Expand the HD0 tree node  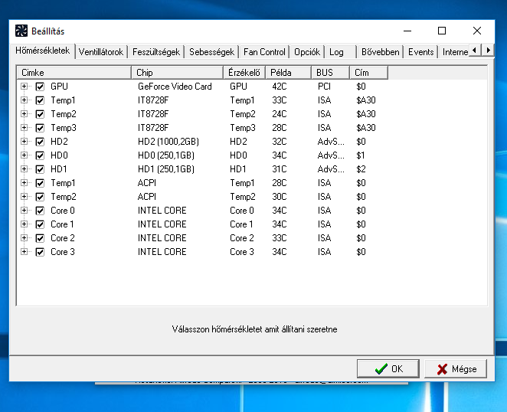pos(24,155)
